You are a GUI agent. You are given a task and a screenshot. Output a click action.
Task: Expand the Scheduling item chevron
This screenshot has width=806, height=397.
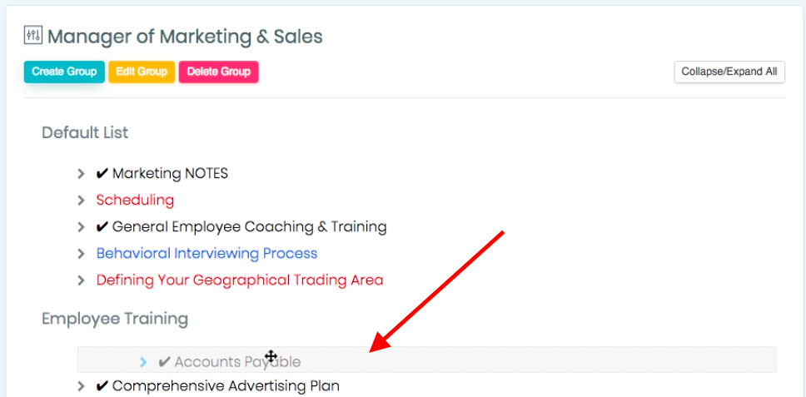pos(81,201)
